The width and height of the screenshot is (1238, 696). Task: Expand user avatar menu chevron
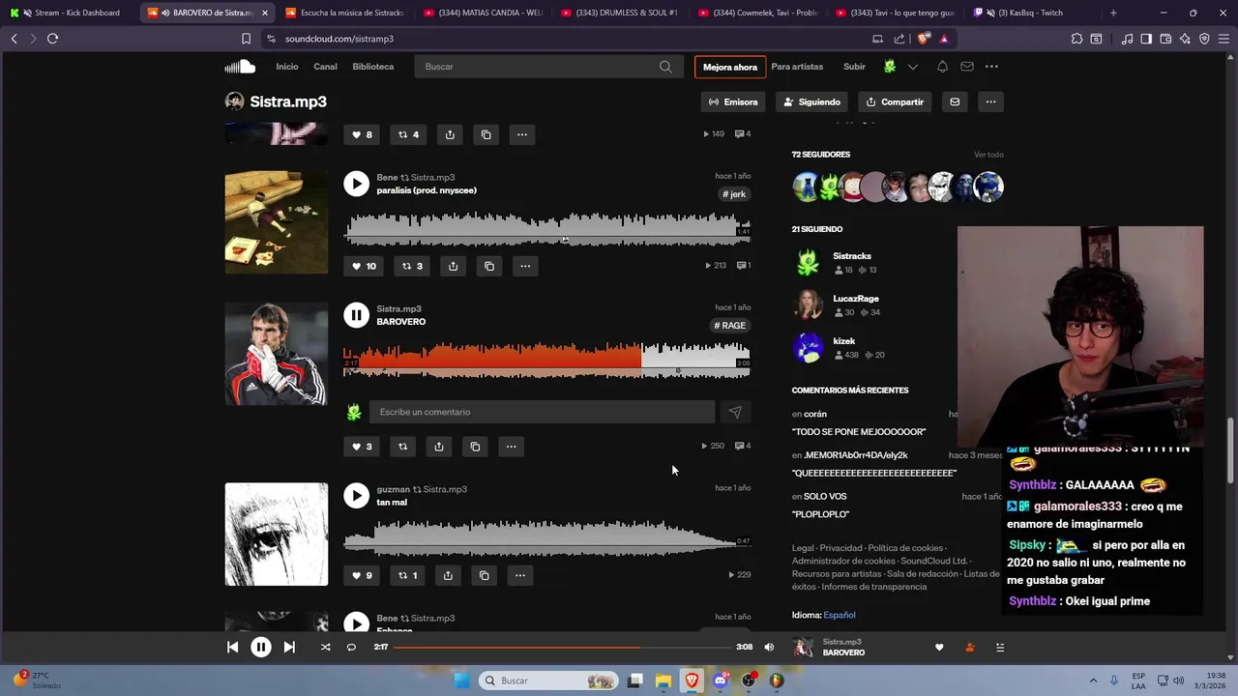pos(912,67)
